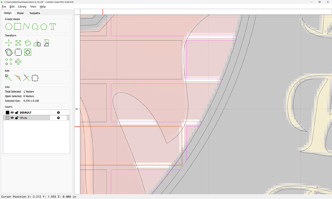Viewport: 332px width, 199px height.
Task: Click the Move transform tool
Action: [x=8, y=43]
